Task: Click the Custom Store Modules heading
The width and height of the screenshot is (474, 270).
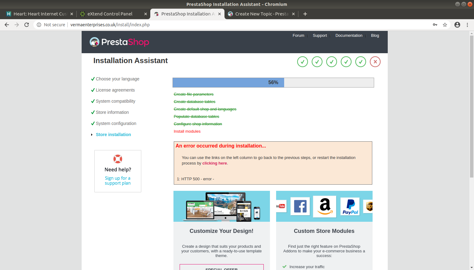Action: coord(324,231)
